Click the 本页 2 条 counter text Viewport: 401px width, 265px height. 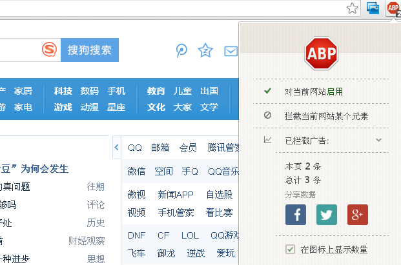[x=303, y=166]
